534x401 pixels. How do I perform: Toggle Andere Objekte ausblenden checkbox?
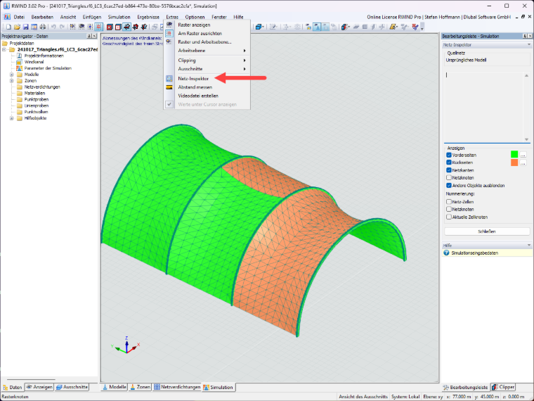pos(449,186)
